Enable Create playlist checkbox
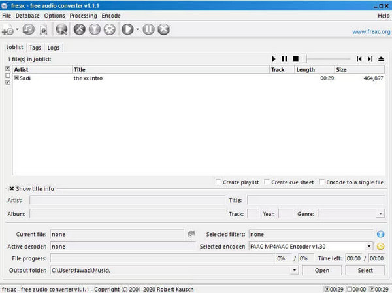The image size is (392, 293). (x=218, y=182)
